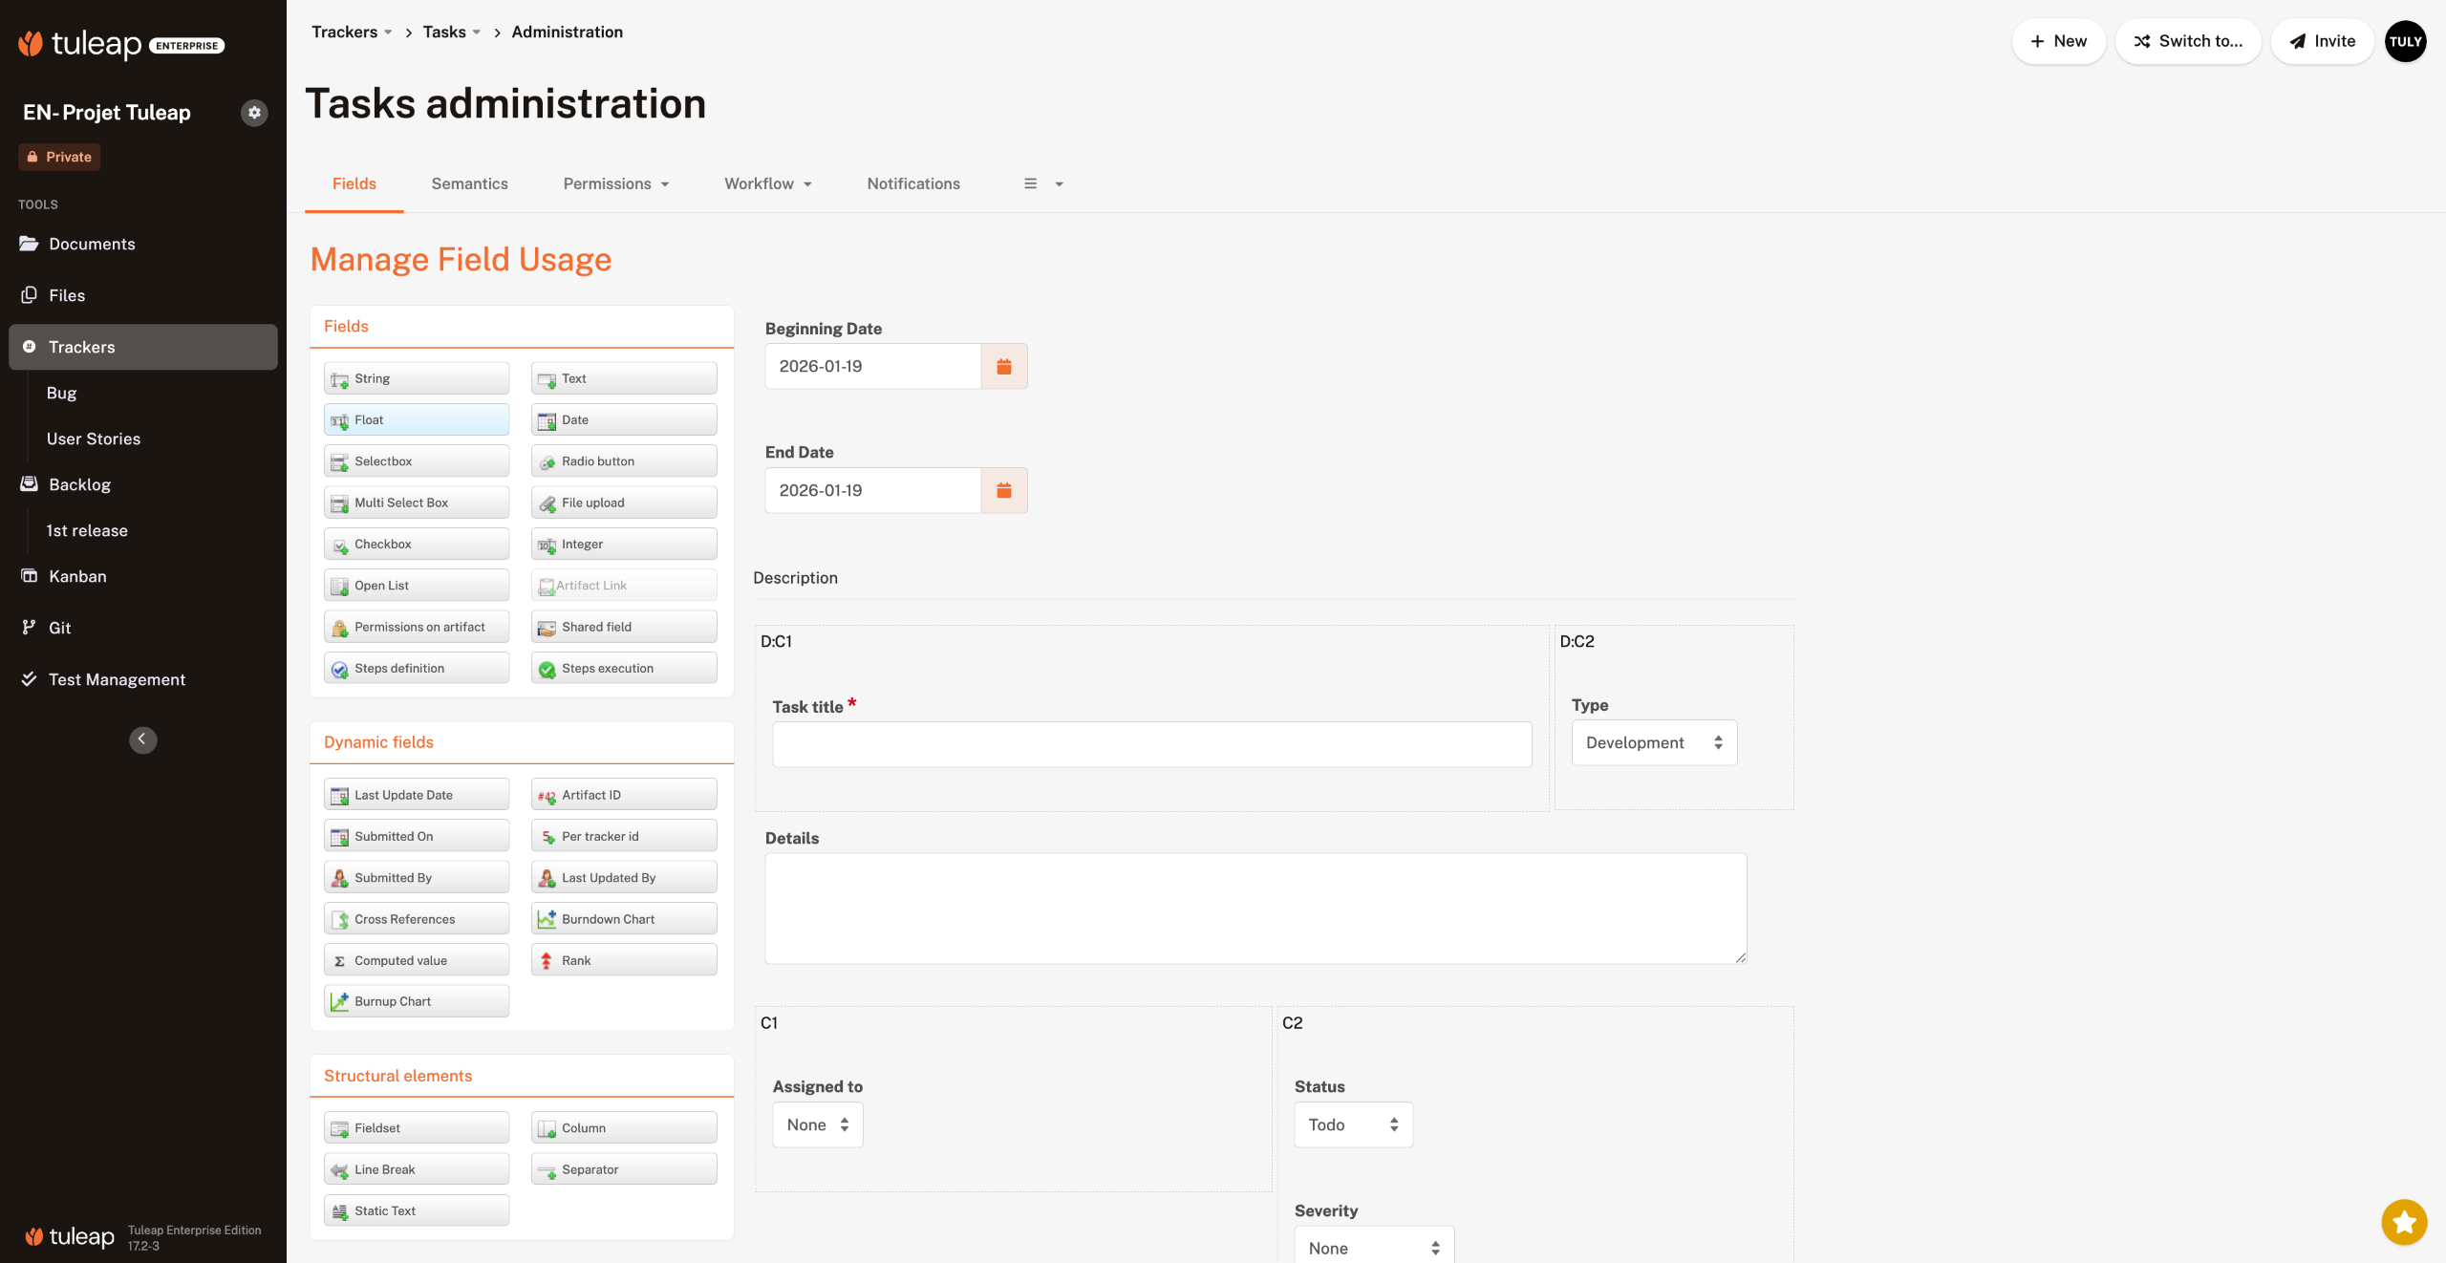Click the project settings gear icon
The width and height of the screenshot is (2446, 1263).
click(x=254, y=113)
